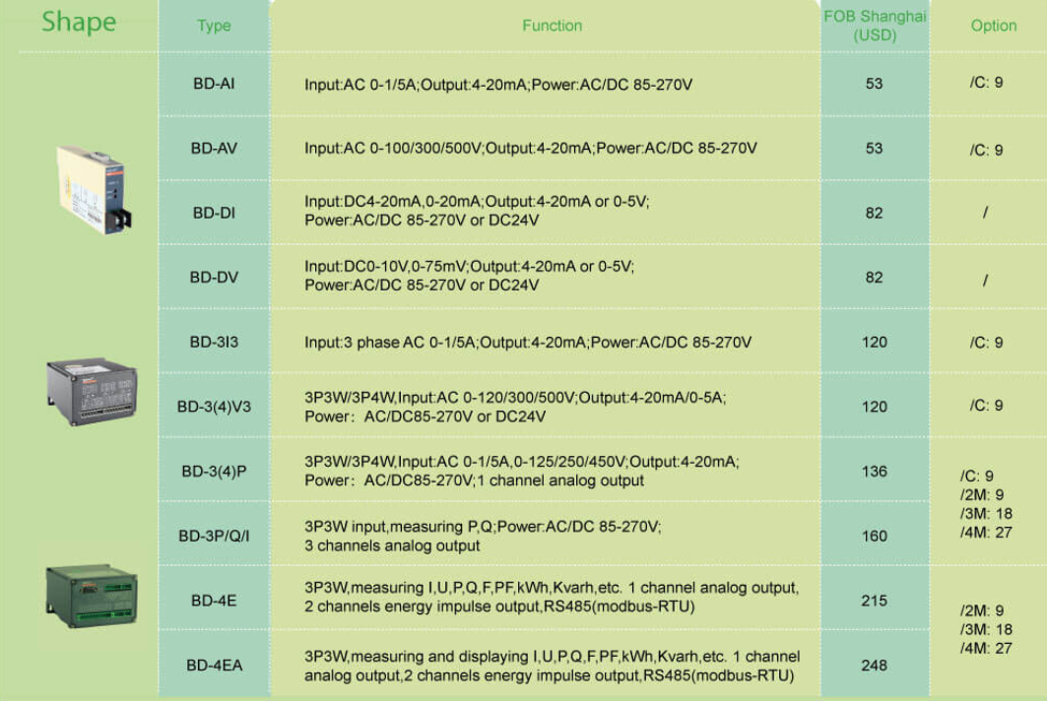1047x701 pixels.
Task: Click the '/C: 9' option in the BD-AV row
Action: (986, 151)
